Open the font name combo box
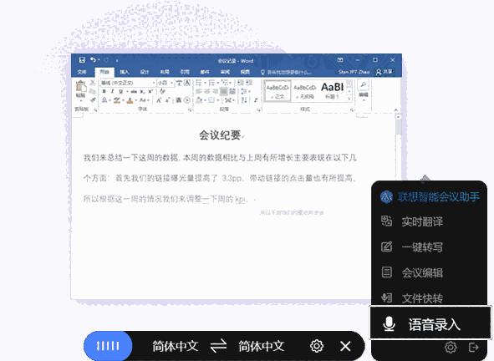The image size is (494, 361). 128,83
